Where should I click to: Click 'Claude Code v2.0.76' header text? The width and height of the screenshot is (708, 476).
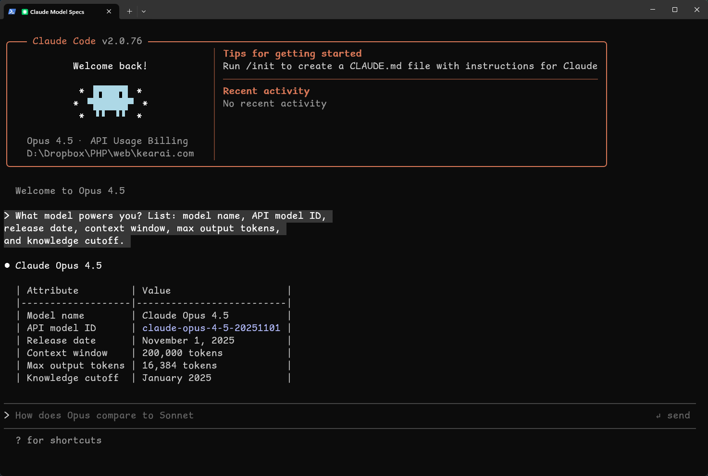pyautogui.click(x=87, y=41)
